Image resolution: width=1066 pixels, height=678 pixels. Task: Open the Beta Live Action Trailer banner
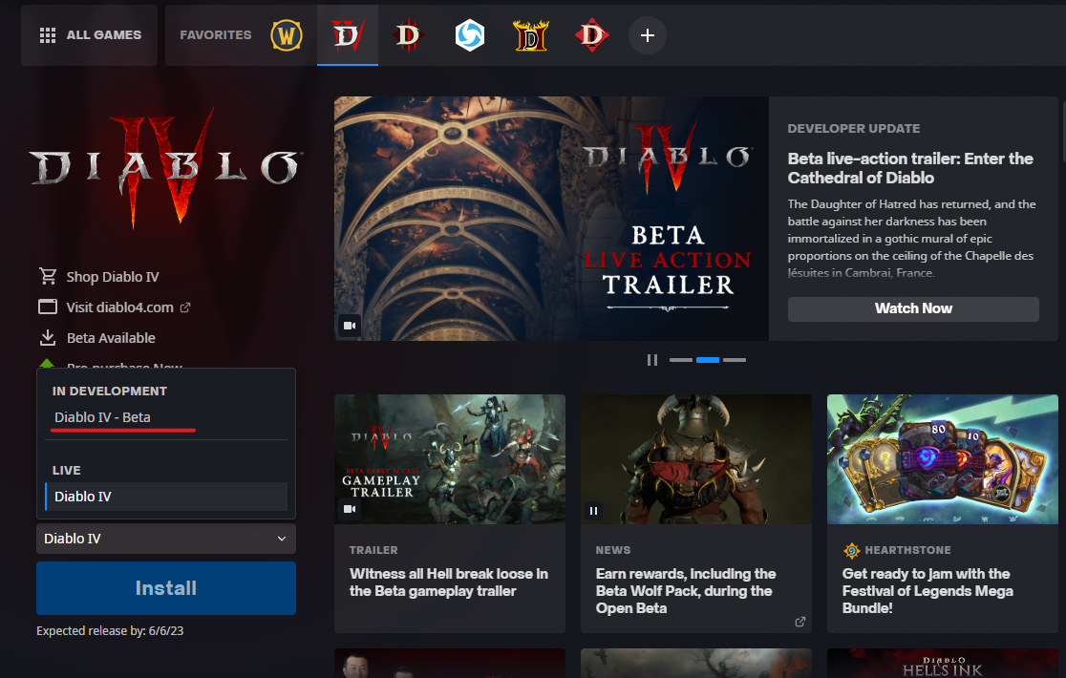551,218
